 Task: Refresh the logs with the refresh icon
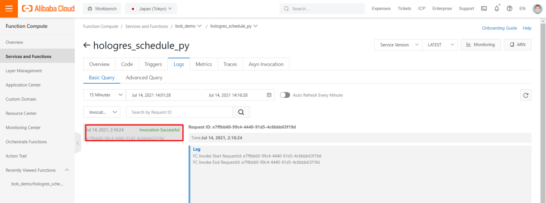pyautogui.click(x=526, y=95)
